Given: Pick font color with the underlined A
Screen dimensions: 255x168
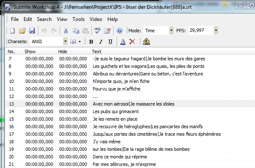Looking at the screenshot, I should tap(122, 41).
